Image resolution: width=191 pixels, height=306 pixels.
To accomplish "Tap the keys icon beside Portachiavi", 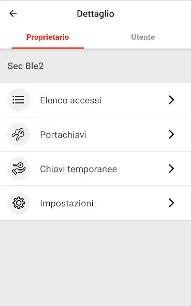I will (x=19, y=134).
